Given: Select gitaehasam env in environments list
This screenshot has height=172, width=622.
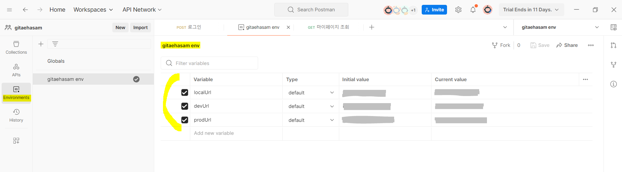Looking at the screenshot, I should (93, 79).
